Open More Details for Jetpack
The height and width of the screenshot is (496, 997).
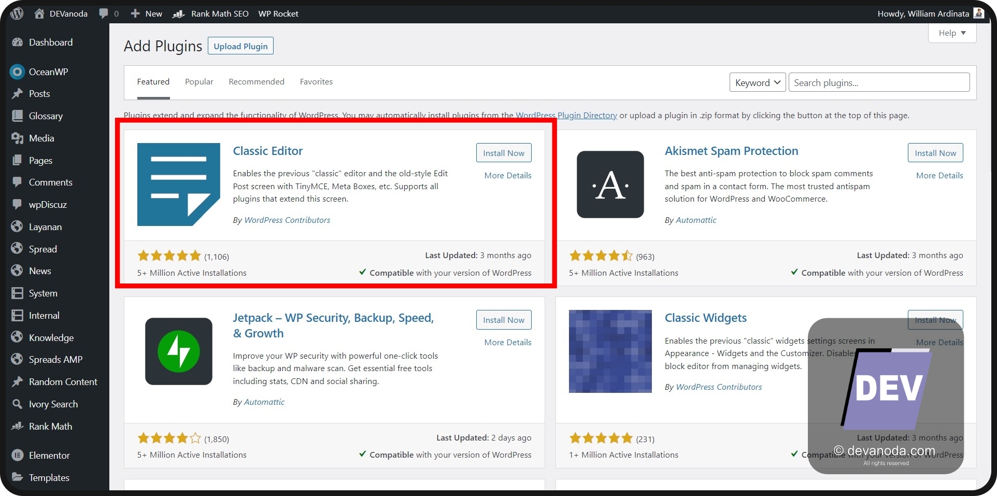(508, 343)
